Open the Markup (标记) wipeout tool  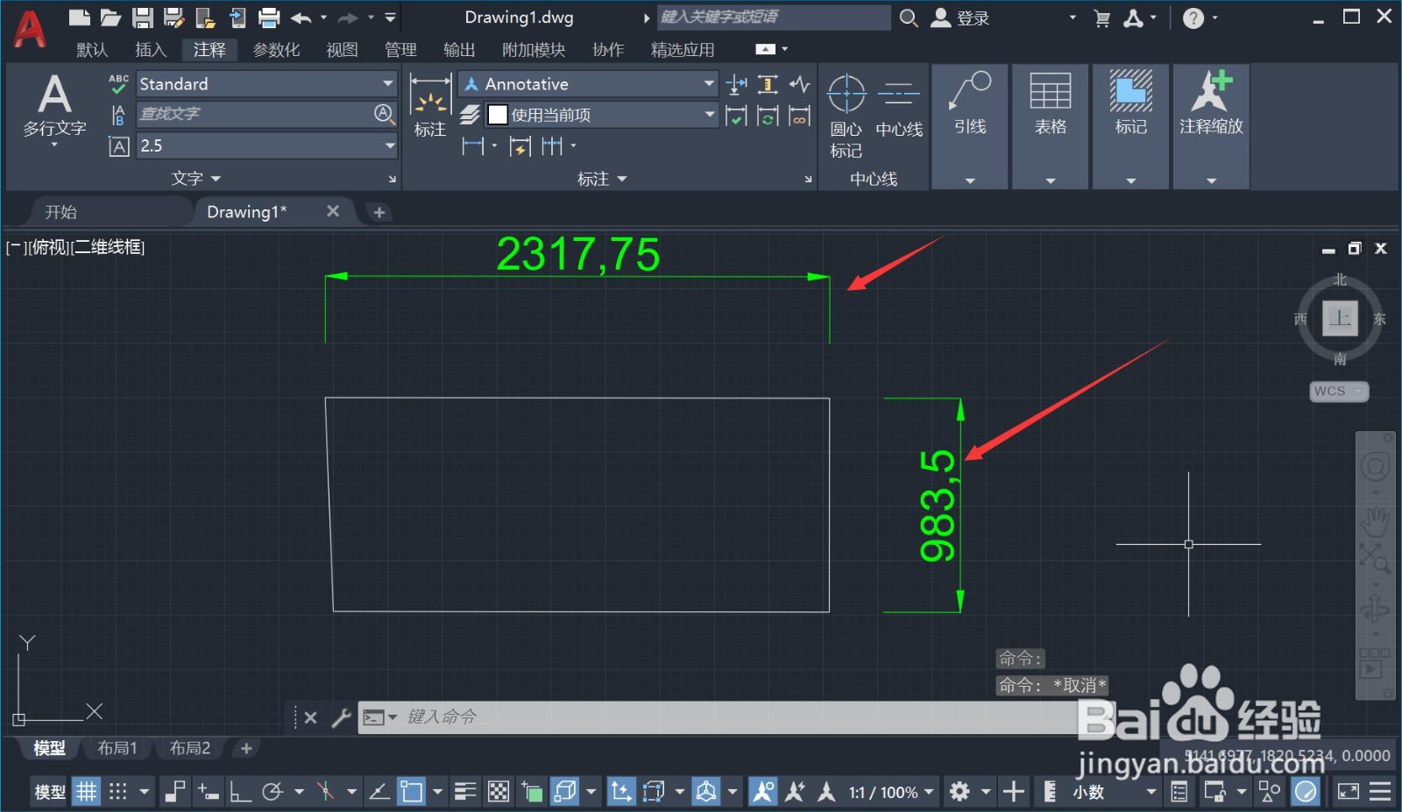point(1131,103)
